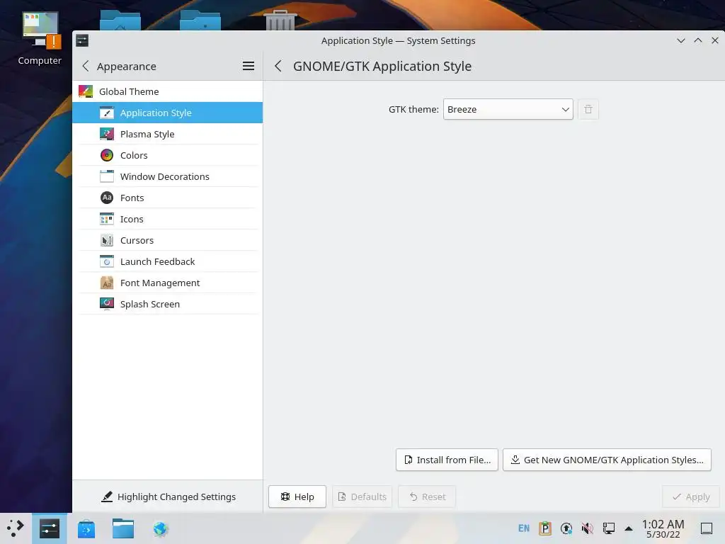This screenshot has width=725, height=544.
Task: Open the Global Theme settings
Action: 167,91
